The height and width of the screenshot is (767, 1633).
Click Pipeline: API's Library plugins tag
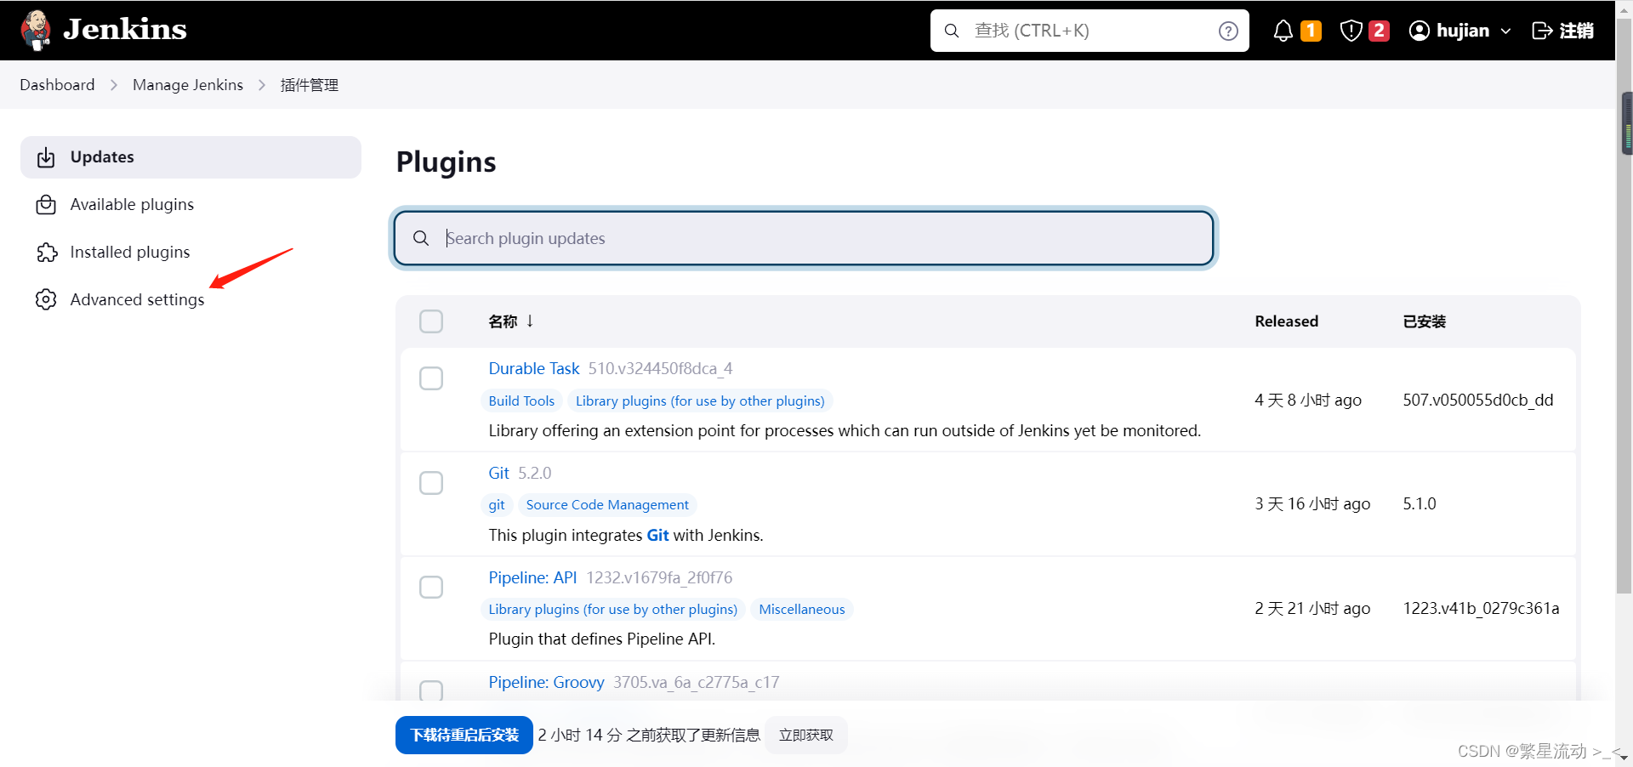[x=613, y=610]
